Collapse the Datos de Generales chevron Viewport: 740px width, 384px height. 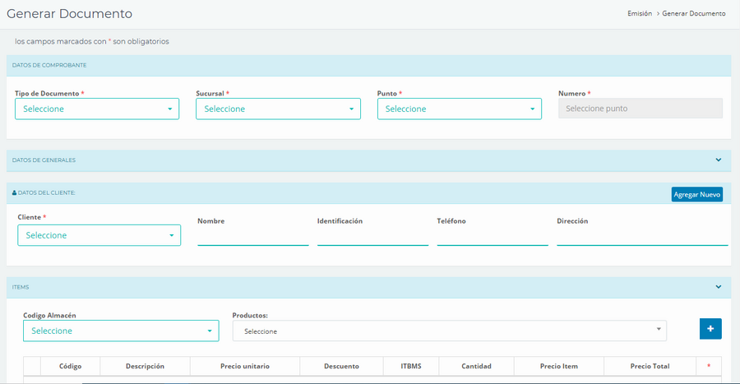[718, 160]
